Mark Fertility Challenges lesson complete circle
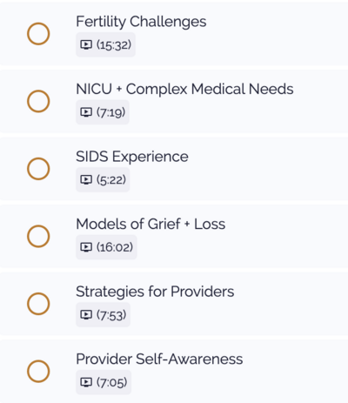Image resolution: width=348 pixels, height=403 pixels. [38, 34]
